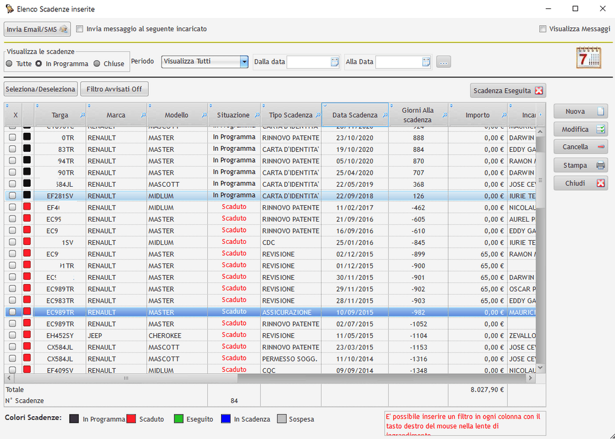This screenshot has height=439, width=615.
Task: Sort by the Targa column header
Action: 59,115
